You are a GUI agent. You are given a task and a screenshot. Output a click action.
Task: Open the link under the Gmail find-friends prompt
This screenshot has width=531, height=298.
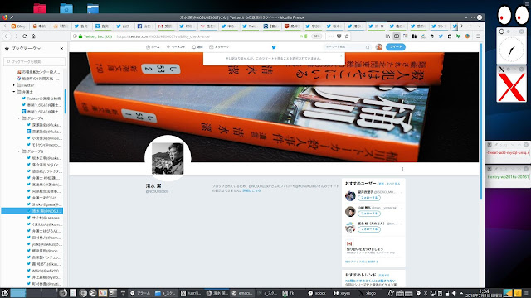click(362, 262)
